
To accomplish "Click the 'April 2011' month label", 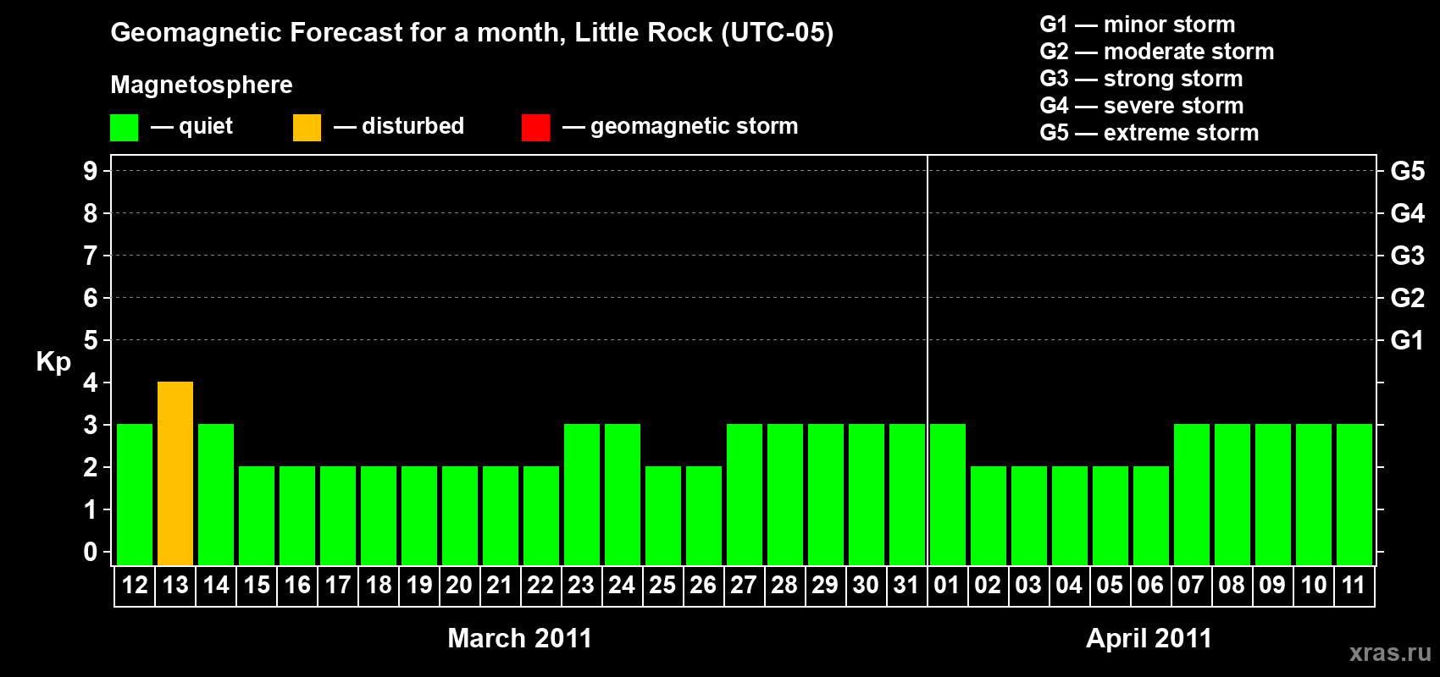I will [x=1149, y=638].
